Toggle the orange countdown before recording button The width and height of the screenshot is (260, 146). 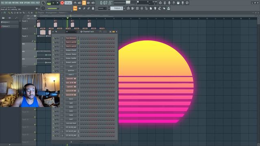tap(84, 3)
